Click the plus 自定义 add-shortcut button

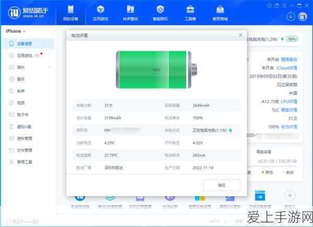pyautogui.click(x=290, y=196)
